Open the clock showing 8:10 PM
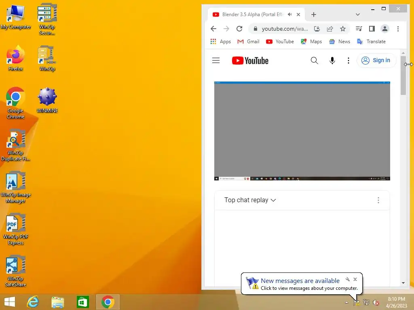Screen dimensions: 414x310 [396, 302]
